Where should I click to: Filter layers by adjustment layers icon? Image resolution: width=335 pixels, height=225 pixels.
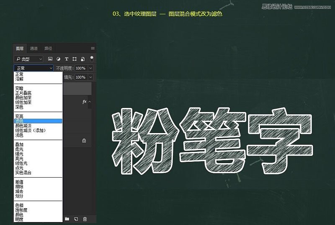[x=58, y=59]
